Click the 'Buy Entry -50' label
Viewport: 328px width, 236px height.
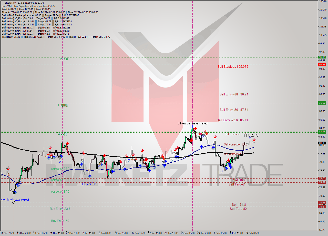60,221
